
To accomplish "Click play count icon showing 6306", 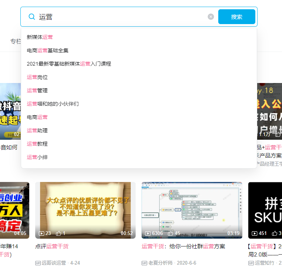I will (148, 233).
